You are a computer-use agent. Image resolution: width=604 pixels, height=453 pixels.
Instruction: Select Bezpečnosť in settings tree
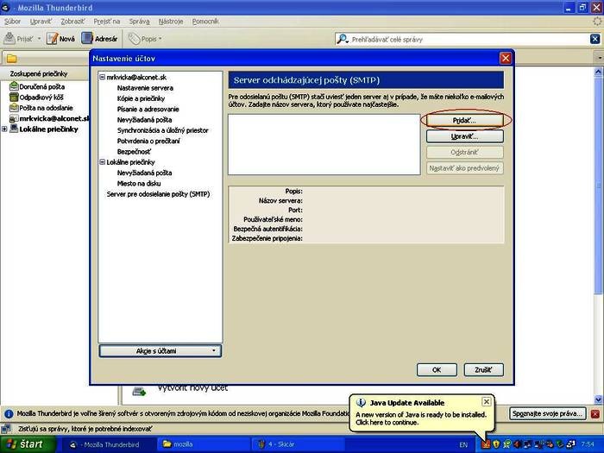pyautogui.click(x=135, y=152)
